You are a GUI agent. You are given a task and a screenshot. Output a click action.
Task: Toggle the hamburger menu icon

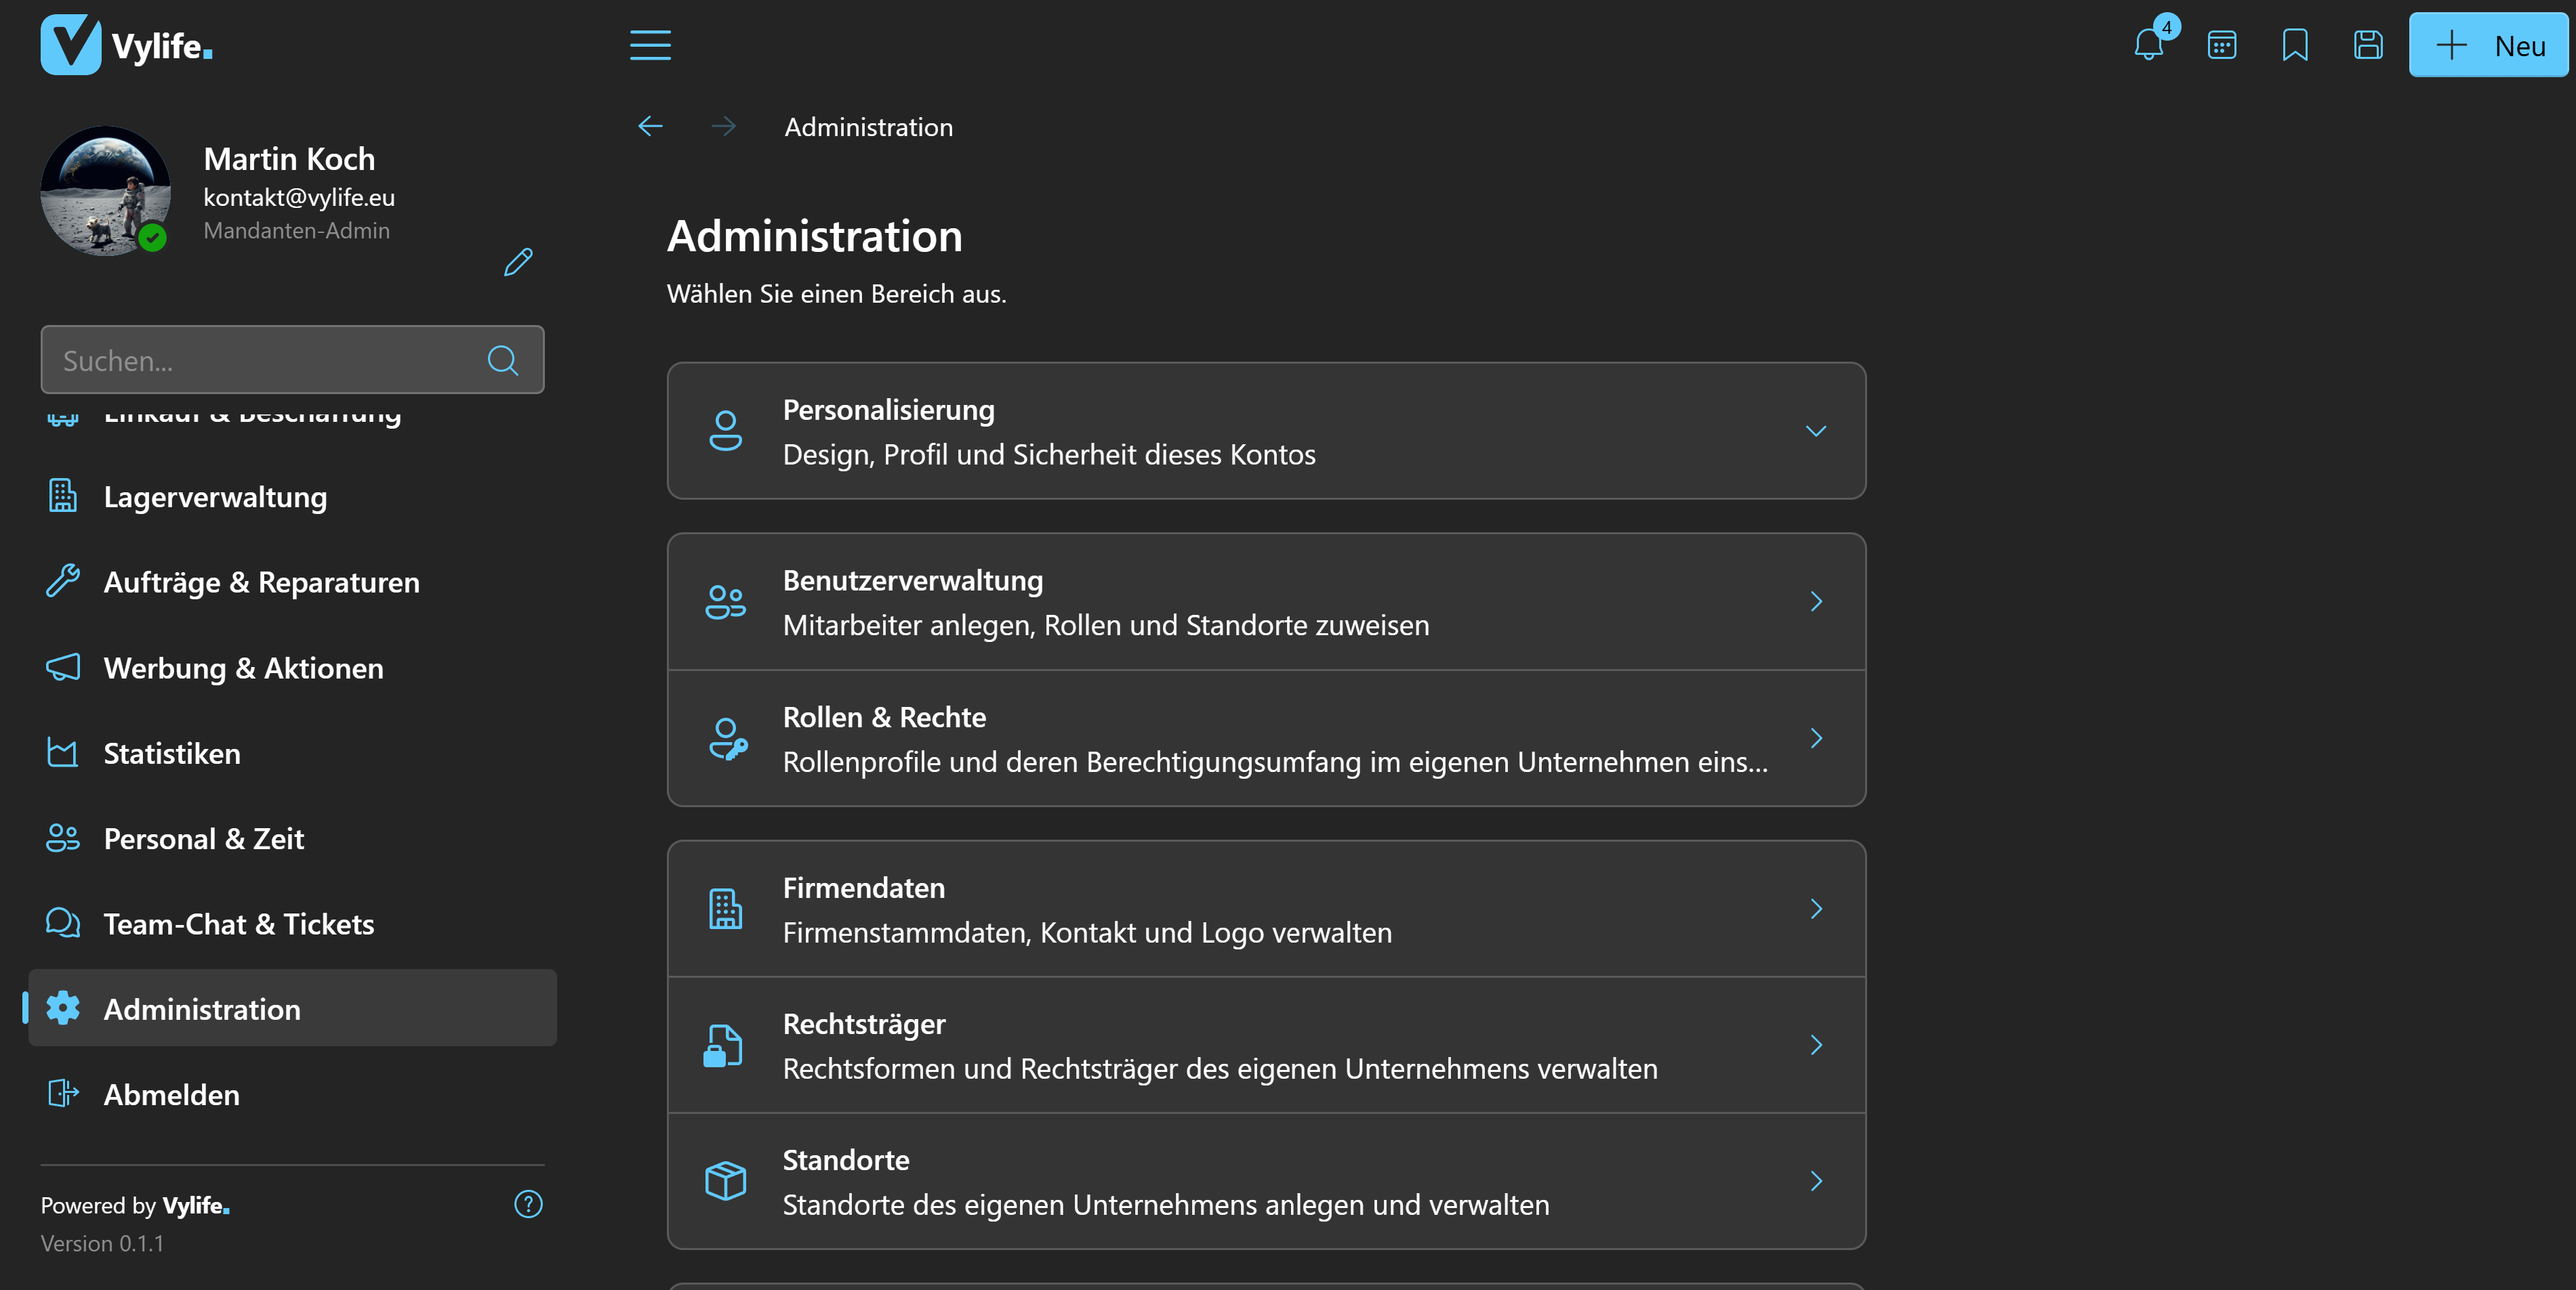click(x=650, y=45)
